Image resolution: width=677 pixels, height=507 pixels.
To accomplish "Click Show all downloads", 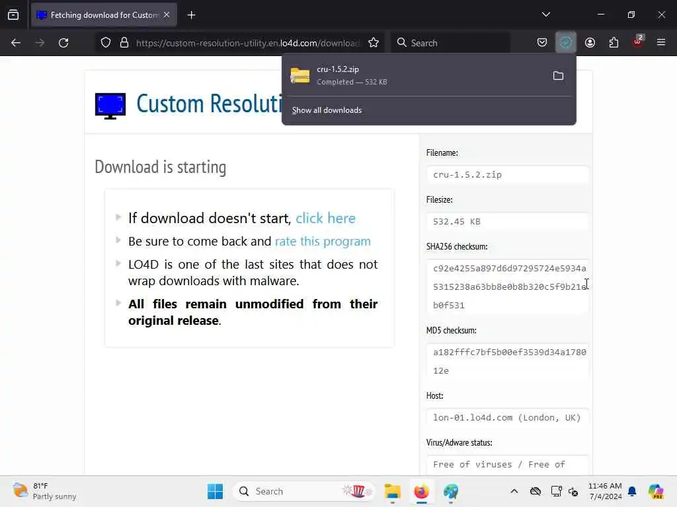I will coord(327,110).
